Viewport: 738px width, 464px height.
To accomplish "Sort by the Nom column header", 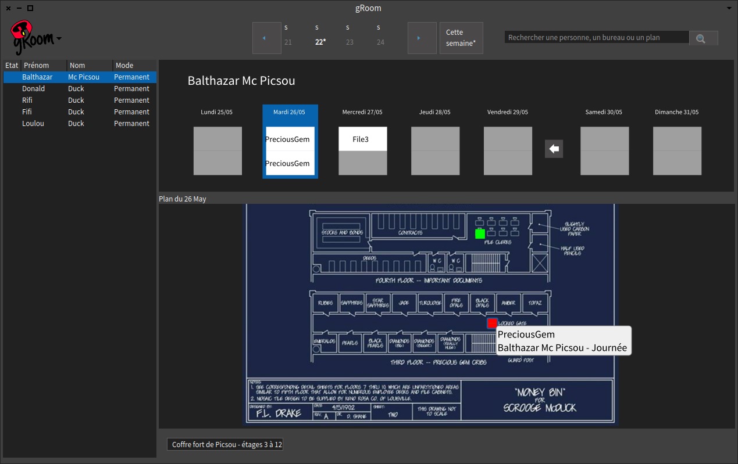I will (90, 66).
